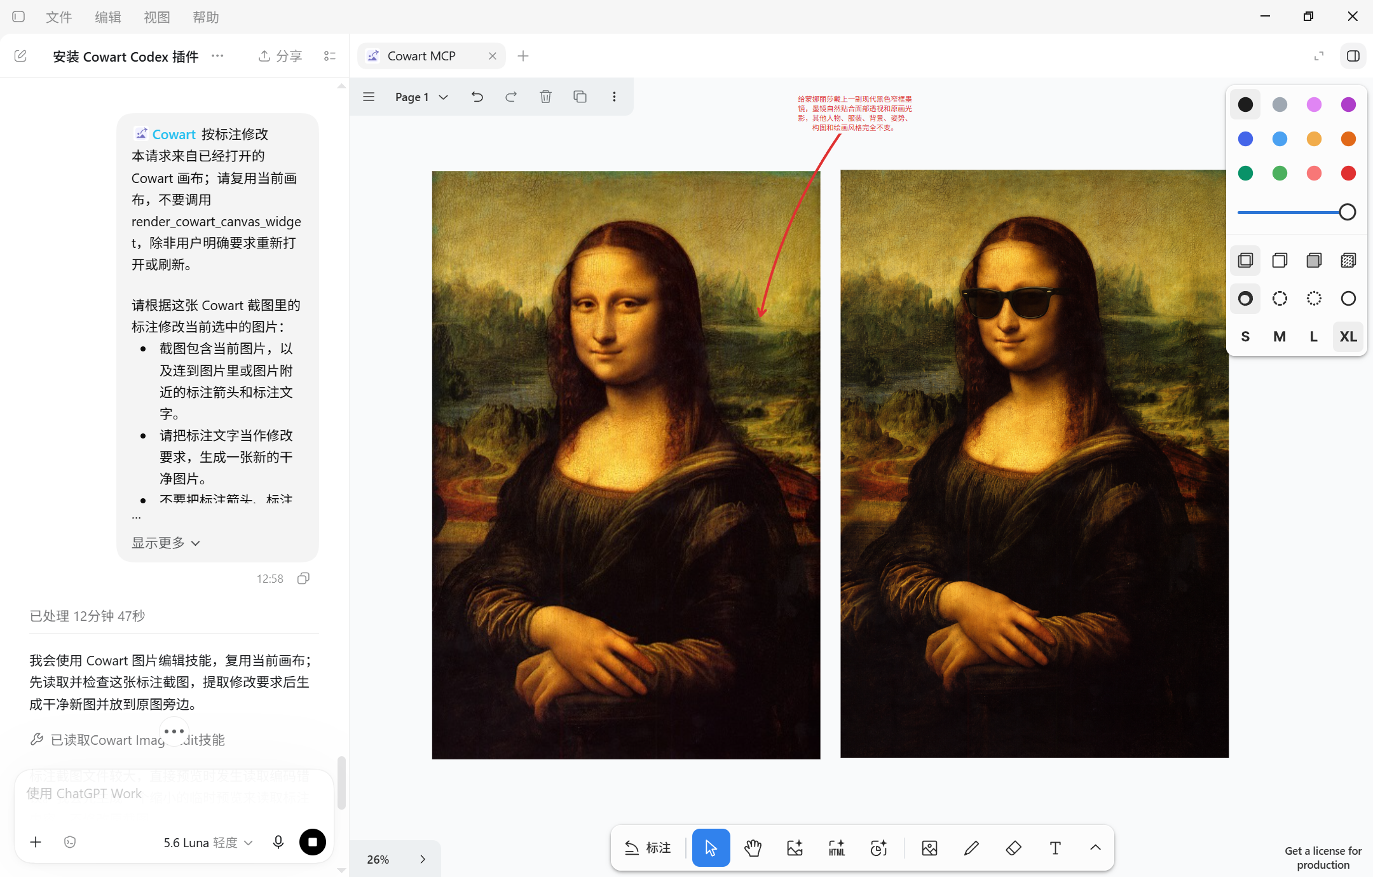Viewport: 1373px width, 877px height.
Task: Delete selected item with trash icon
Action: click(x=545, y=97)
